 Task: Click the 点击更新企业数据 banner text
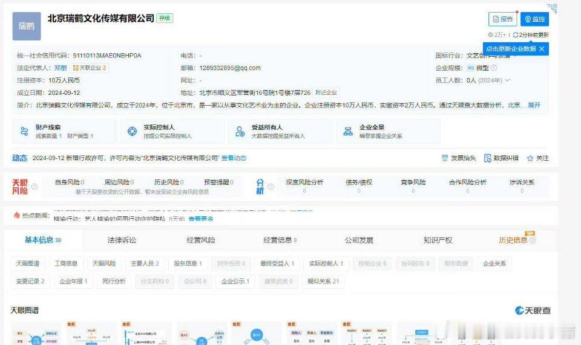[511, 49]
